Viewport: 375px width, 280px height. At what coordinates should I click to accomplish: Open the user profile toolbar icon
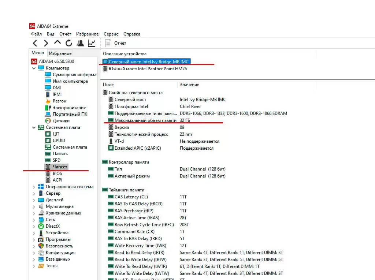(80, 43)
